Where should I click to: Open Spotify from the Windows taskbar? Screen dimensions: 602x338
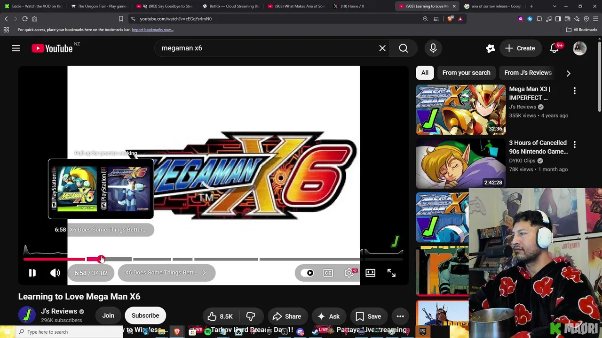[207, 332]
